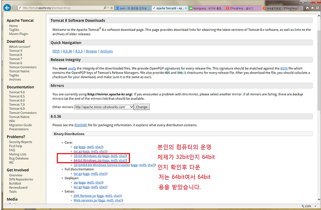Open Find help sidebar link
321x210 pixels.
coord(16,146)
